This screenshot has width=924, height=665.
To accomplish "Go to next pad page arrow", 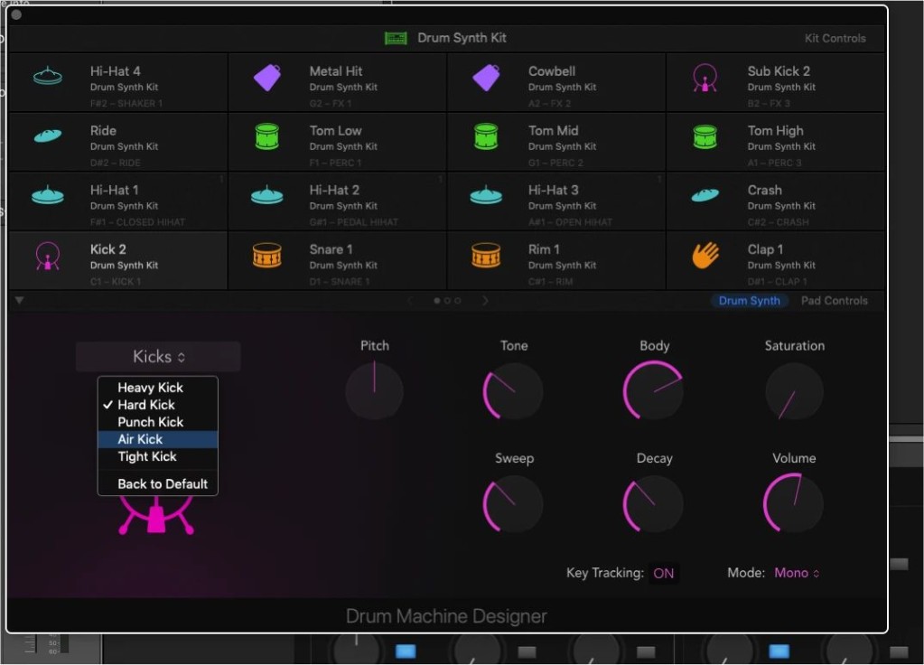I will (485, 301).
